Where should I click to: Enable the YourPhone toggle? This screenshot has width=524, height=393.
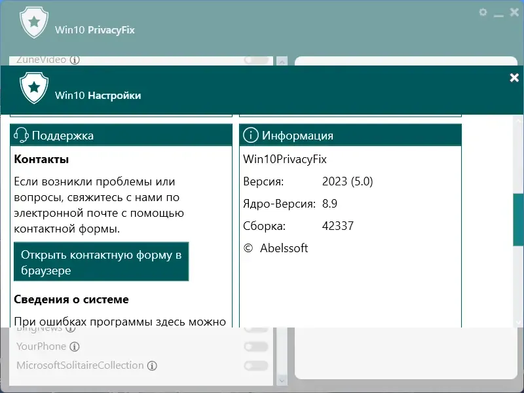(x=255, y=347)
